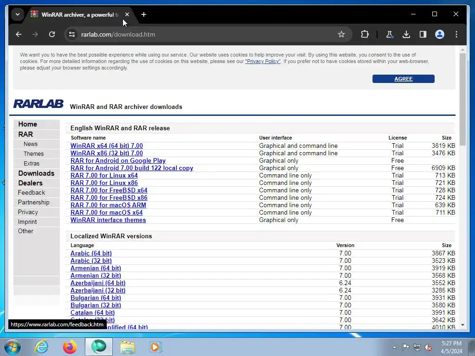Open Chrome three-dot menu

click(x=456, y=34)
